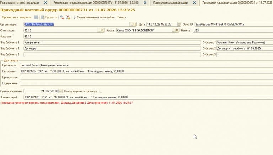Click the Принято от input field
This screenshot has width=273, height=155.
tap(146, 65)
